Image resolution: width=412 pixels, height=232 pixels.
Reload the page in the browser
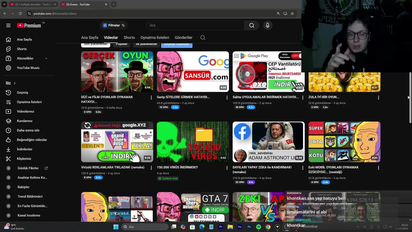point(20,14)
